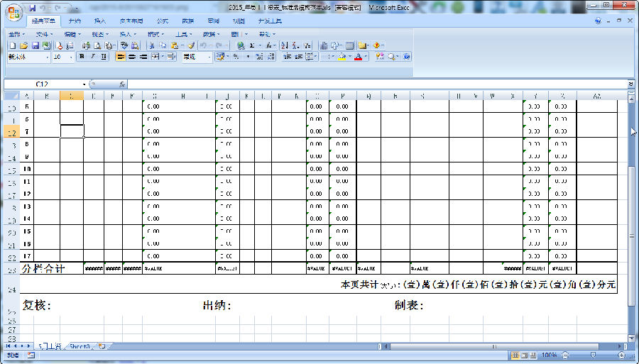Screen dimensions: 639x364
Task: Align text left
Action: pyautogui.click(x=121, y=57)
